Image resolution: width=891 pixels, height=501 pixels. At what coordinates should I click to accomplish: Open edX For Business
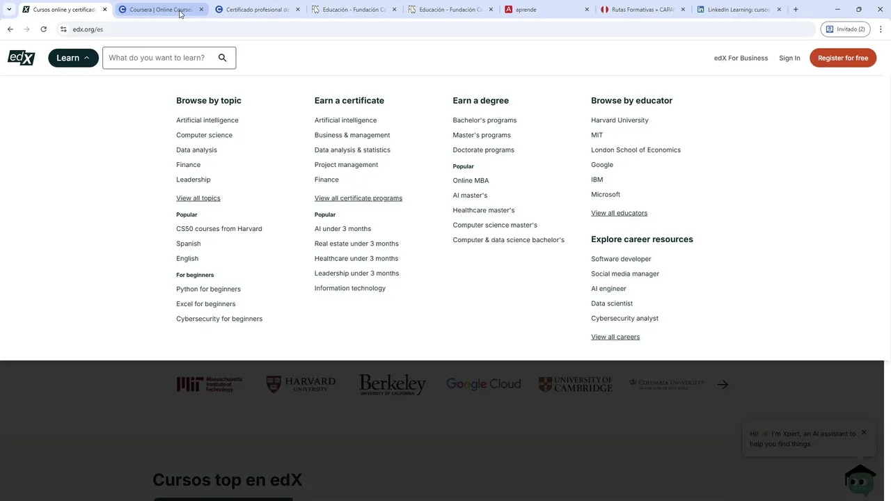tap(741, 58)
